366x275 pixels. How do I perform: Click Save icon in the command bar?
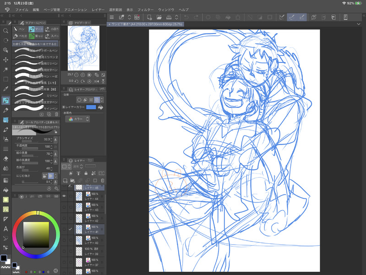pos(169,17)
